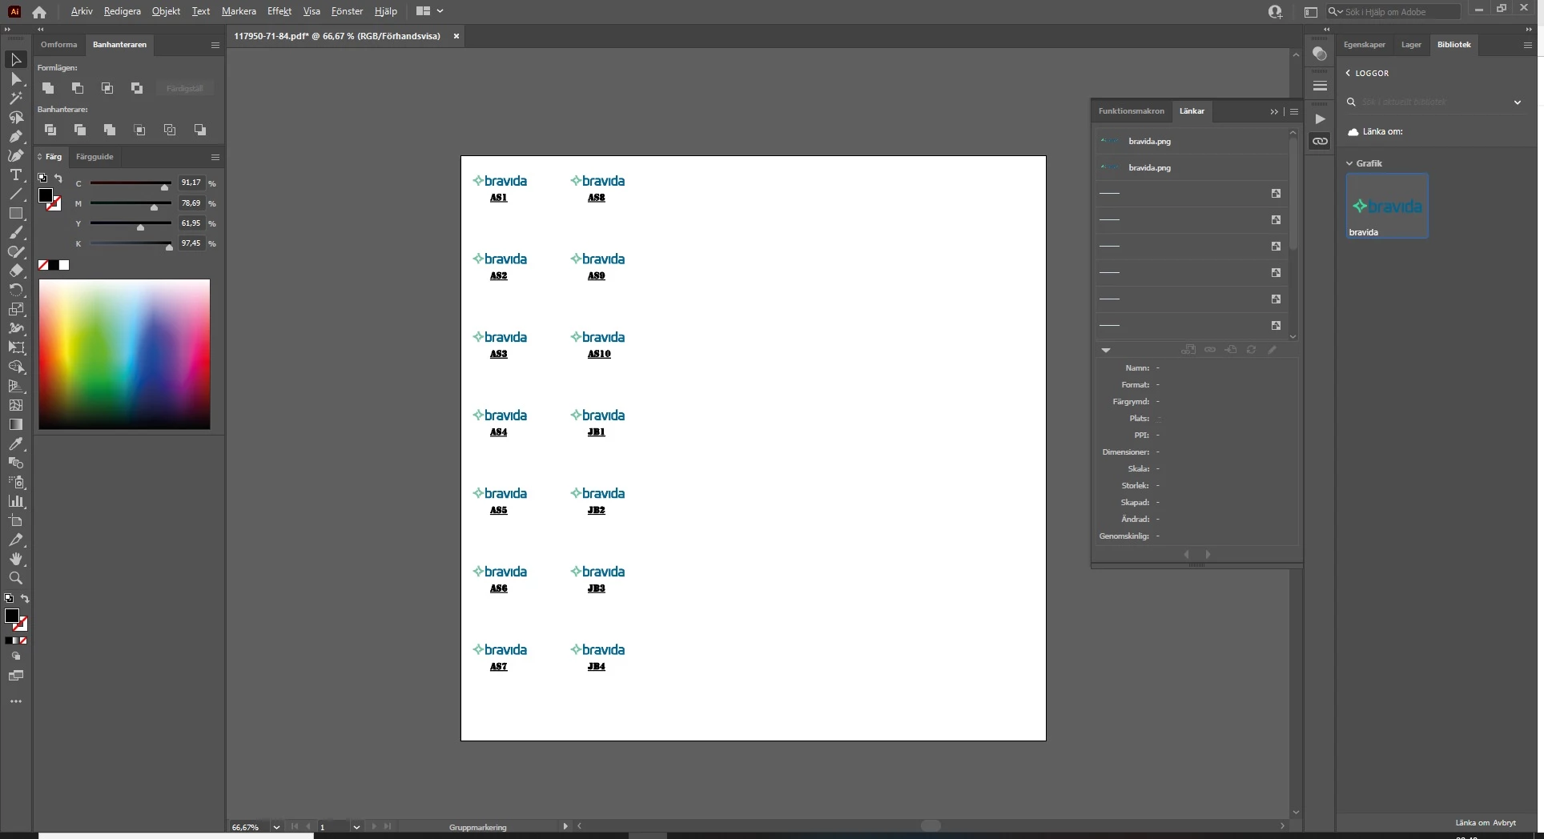Activate the Type tool
1544x839 pixels.
click(x=15, y=175)
